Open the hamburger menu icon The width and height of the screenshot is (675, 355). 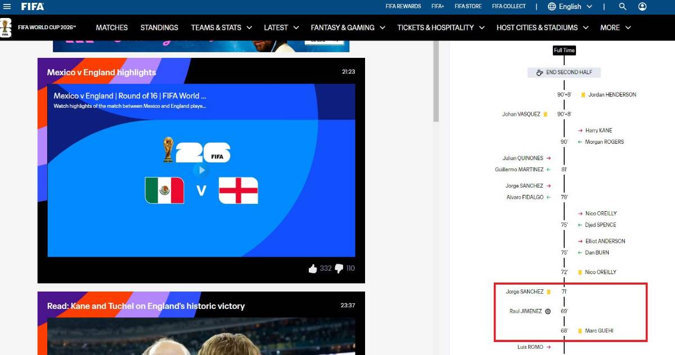tap(7, 7)
